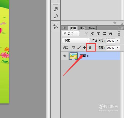Viewport: 124px width, 118px height.
Task: Toggle the layer filtering switch
Action: [x=119, y=34]
